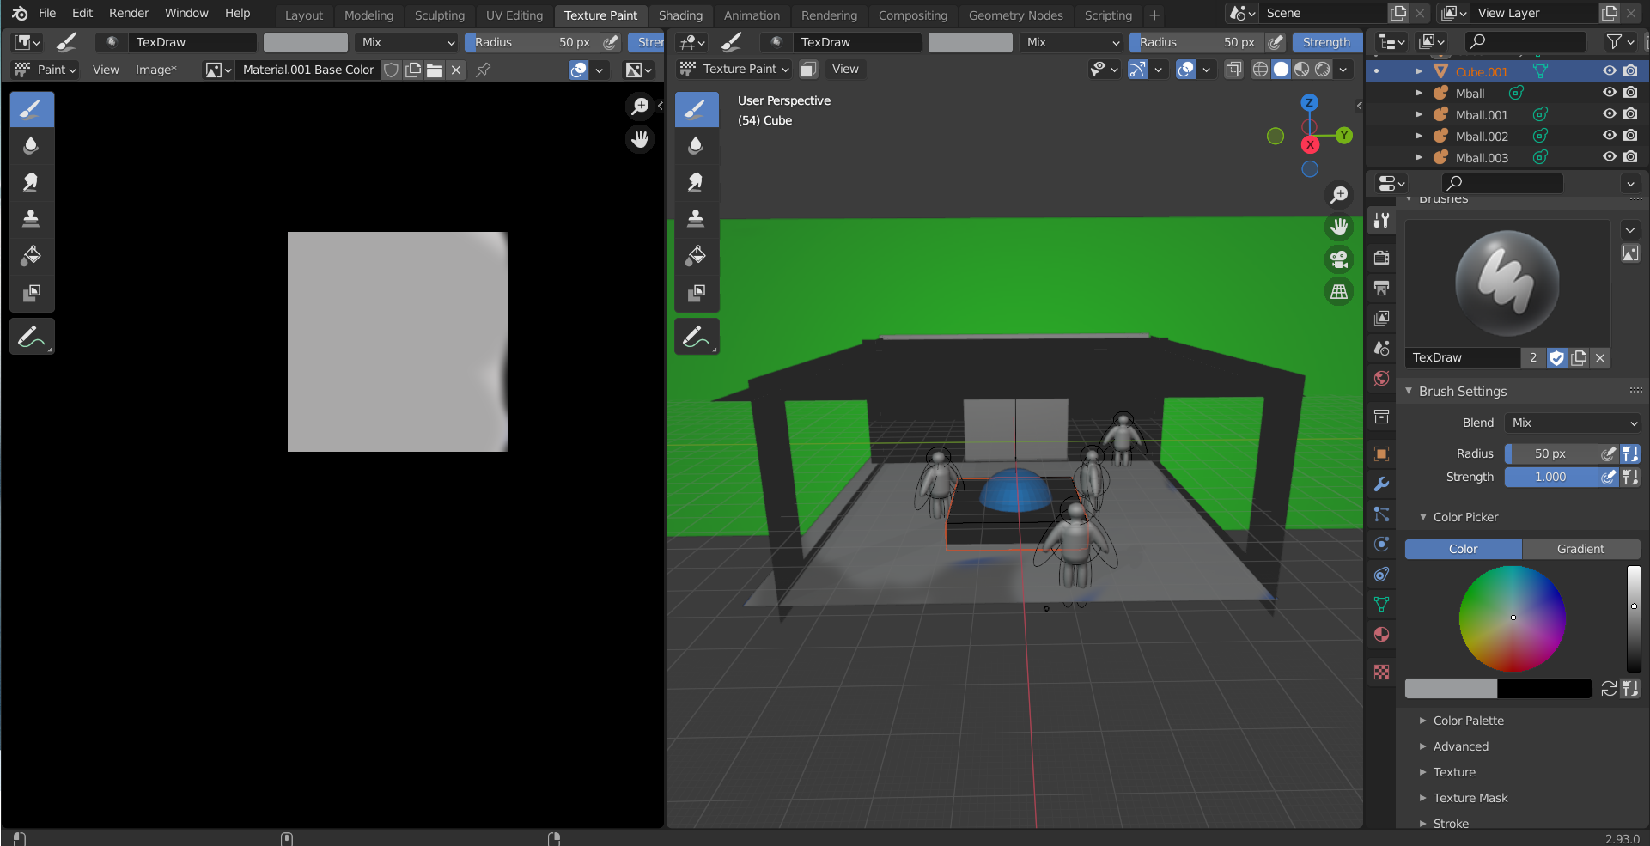Select the Color button in Color Picker

[1463, 549]
